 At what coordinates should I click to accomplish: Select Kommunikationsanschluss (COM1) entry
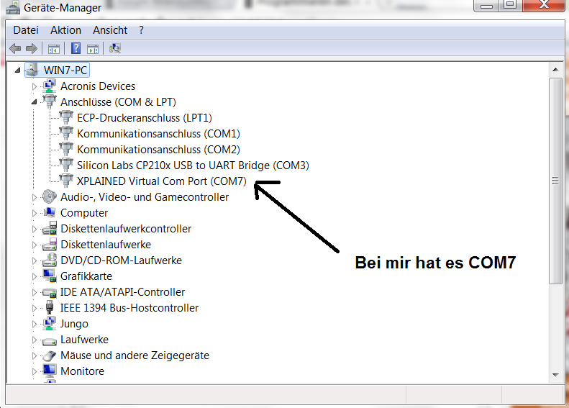158,134
